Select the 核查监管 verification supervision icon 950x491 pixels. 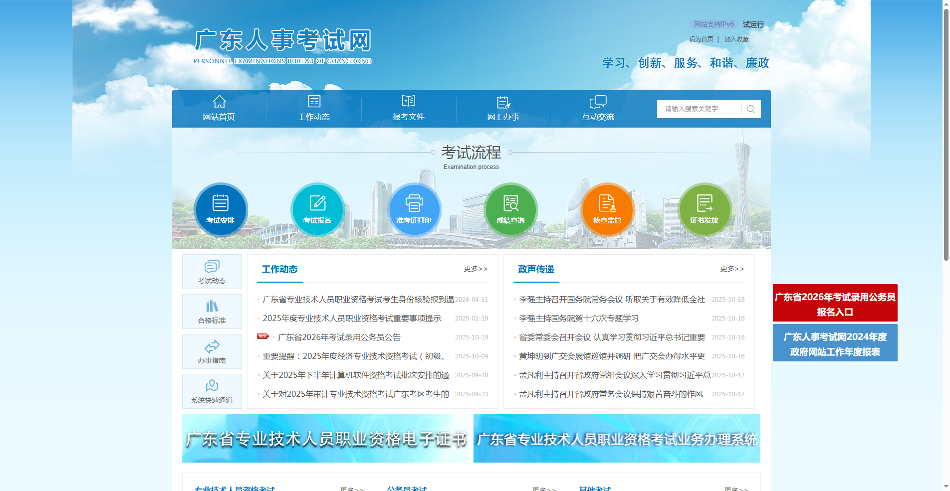point(607,209)
